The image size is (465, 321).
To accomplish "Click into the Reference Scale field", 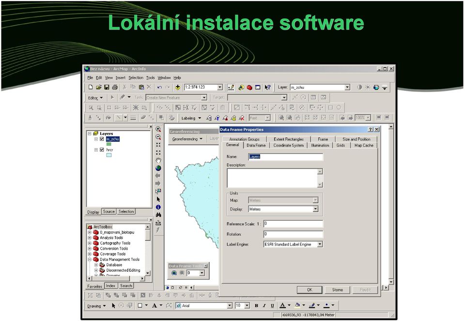I will [x=293, y=224].
